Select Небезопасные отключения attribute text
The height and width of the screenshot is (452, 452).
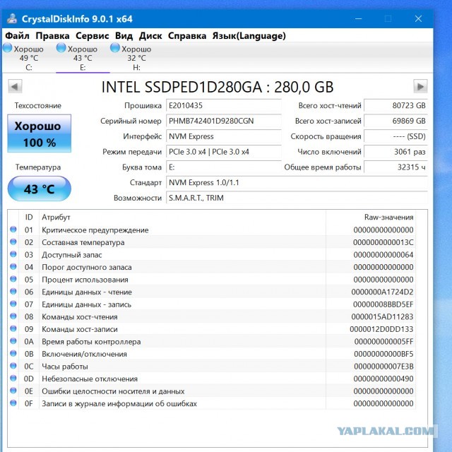point(90,379)
